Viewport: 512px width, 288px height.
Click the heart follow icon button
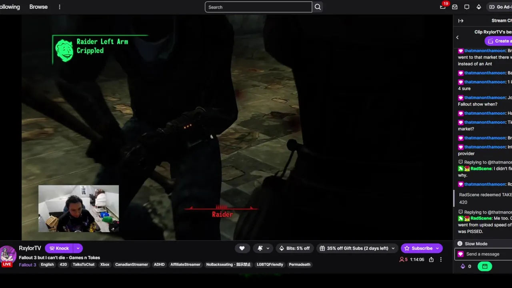click(x=242, y=248)
